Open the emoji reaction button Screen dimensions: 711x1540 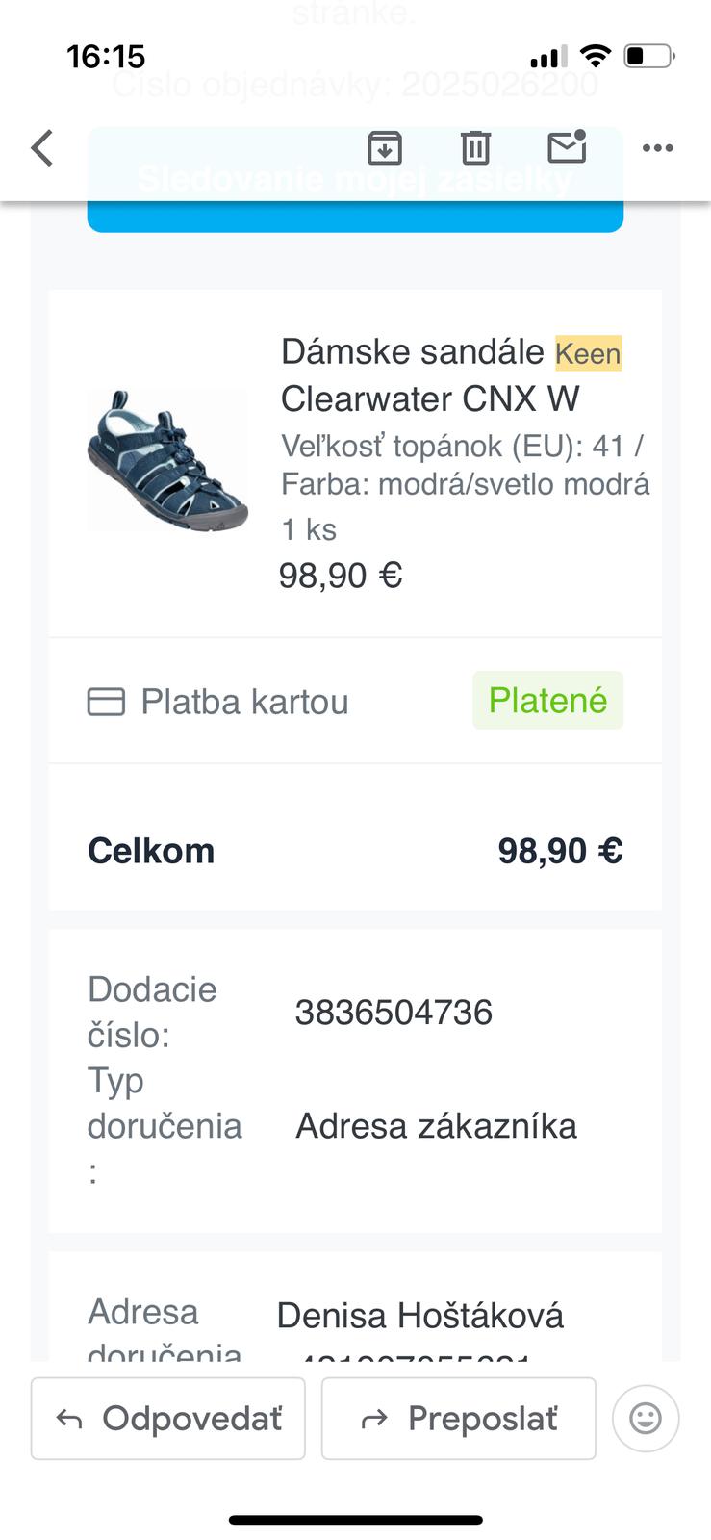coord(645,1418)
